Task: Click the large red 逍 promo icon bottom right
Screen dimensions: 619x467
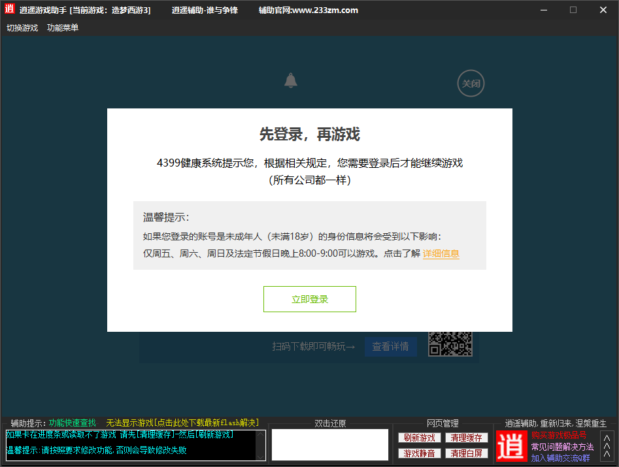Action: [x=511, y=446]
